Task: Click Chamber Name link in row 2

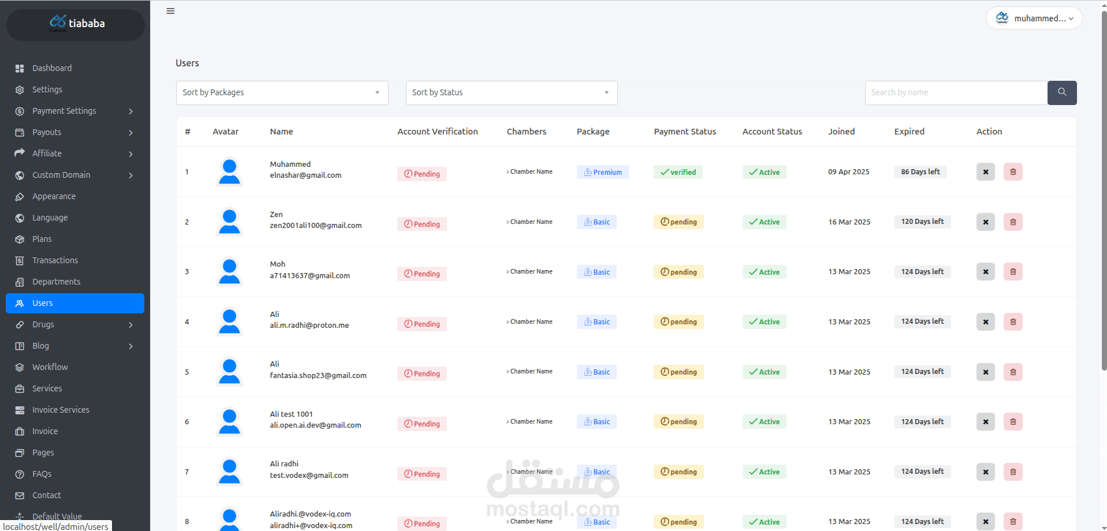Action: [x=531, y=222]
